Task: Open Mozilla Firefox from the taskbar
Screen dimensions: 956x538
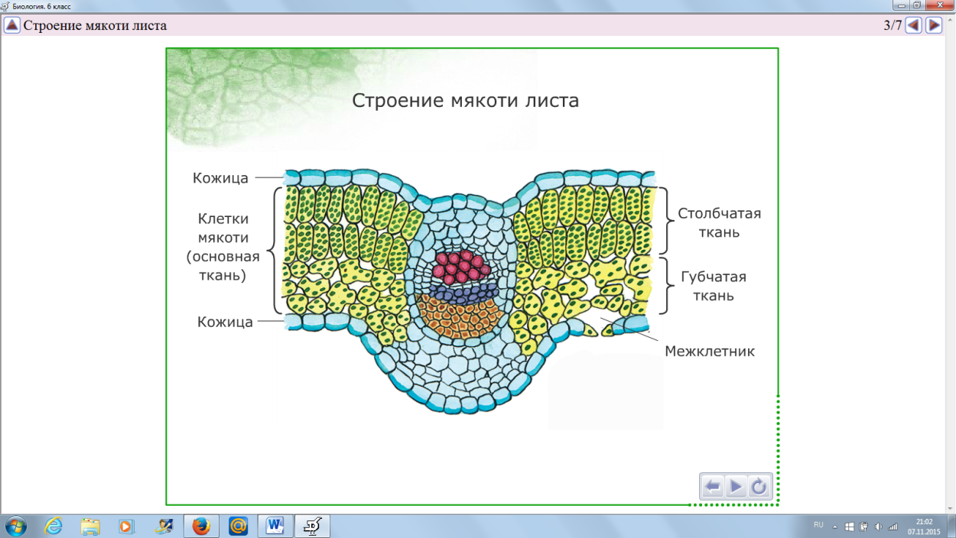Action: point(200,526)
